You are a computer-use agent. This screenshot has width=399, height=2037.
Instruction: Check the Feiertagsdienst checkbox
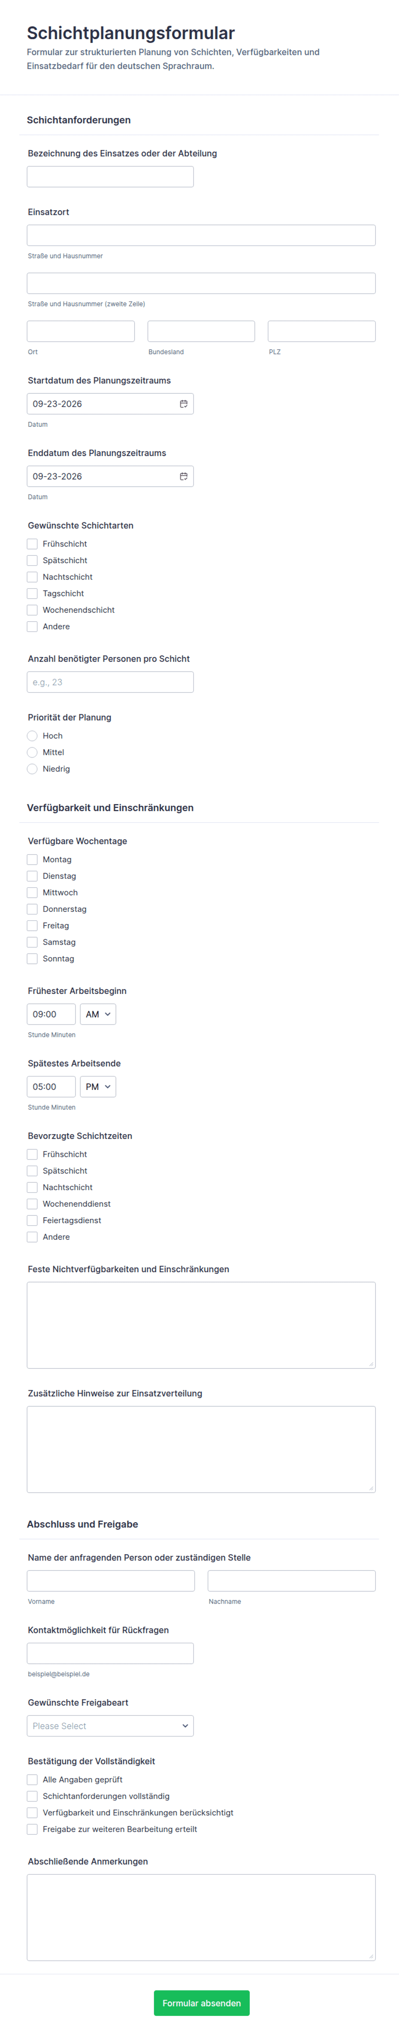pyautogui.click(x=32, y=1221)
